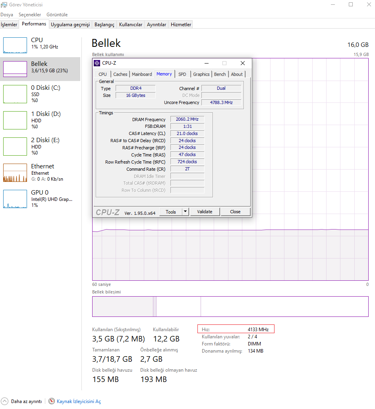The image size is (375, 409).
Task: Click the Tools button in CPU-Z
Action: click(x=171, y=212)
